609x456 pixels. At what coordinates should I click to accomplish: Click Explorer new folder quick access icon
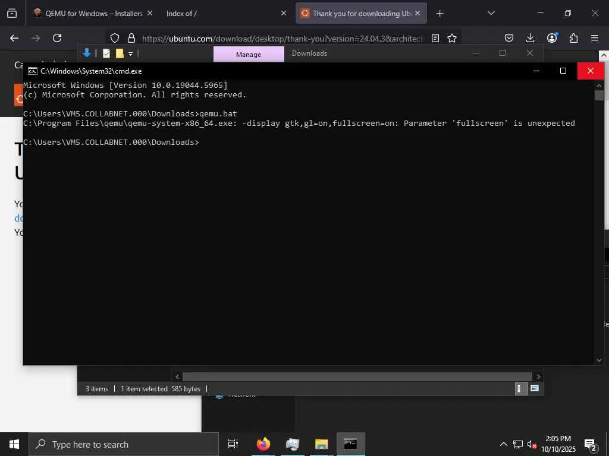(120, 53)
